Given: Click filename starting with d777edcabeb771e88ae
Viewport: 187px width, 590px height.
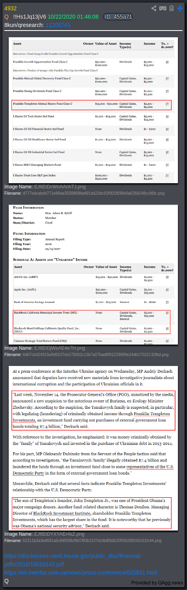Looking at the screenshot, I should click(x=93, y=193).
